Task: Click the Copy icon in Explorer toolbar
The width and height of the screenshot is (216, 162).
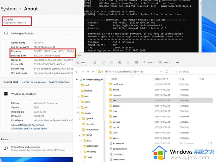Action: pos(103,63)
